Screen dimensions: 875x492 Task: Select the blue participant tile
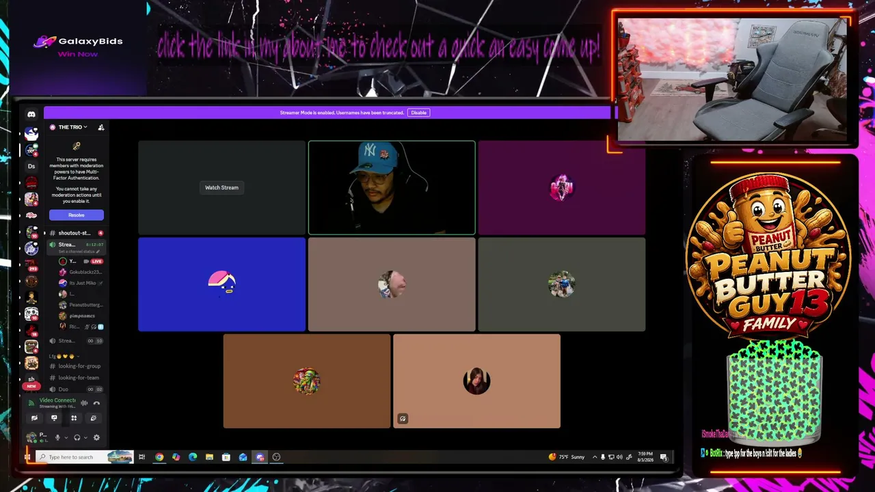point(221,284)
